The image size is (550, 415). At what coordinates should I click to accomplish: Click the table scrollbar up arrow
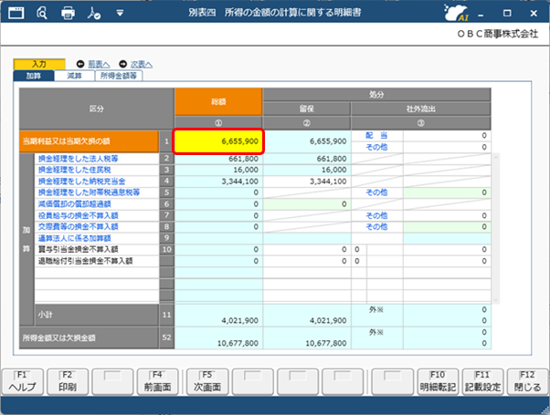(495, 158)
